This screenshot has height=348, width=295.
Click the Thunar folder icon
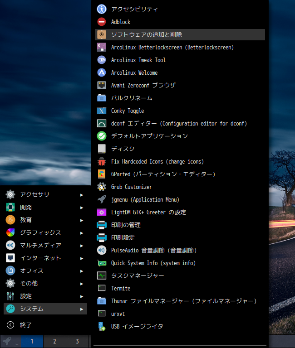tap(102, 301)
